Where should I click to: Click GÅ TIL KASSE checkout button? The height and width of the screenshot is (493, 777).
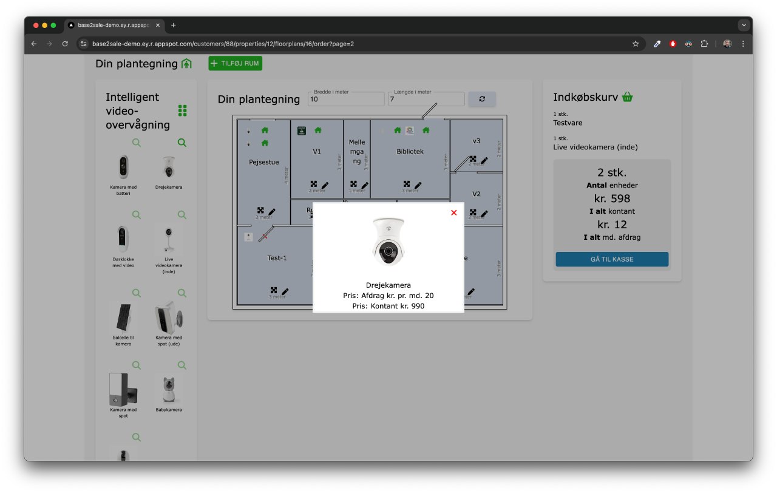coord(612,259)
